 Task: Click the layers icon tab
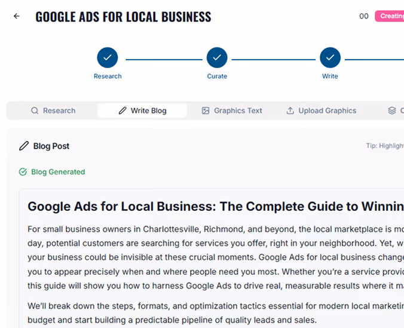click(x=392, y=111)
